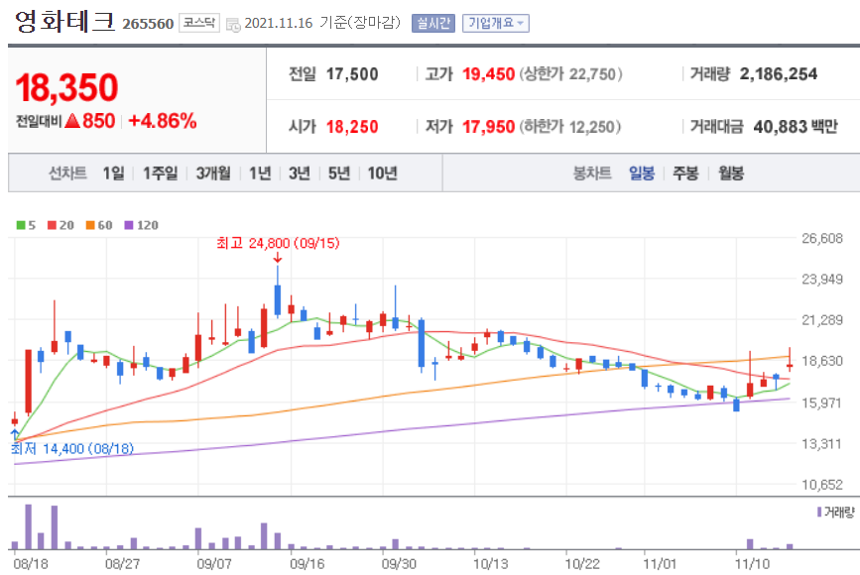860x575 pixels.
Task: Click the +4.86% change value
Action: tap(163, 121)
